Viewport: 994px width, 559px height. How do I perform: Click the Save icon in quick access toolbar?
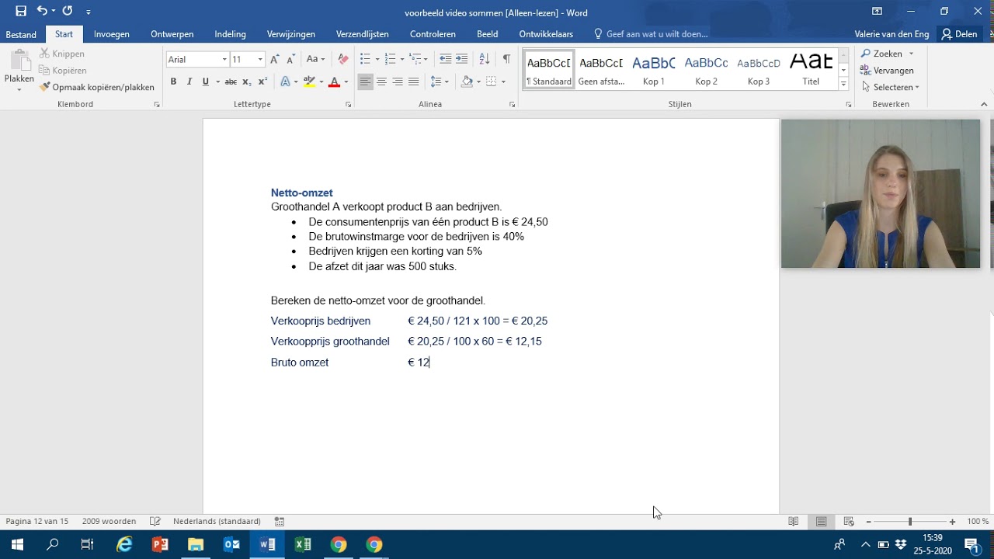[21, 11]
